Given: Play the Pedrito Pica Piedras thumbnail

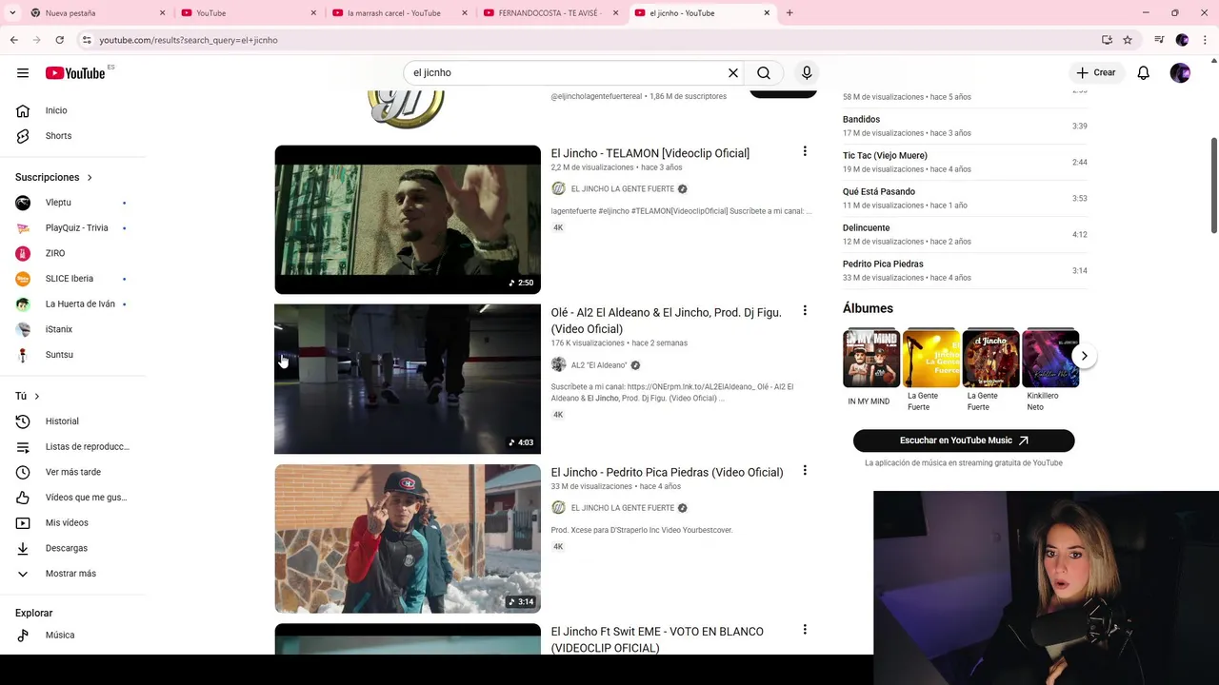Looking at the screenshot, I should point(408,538).
